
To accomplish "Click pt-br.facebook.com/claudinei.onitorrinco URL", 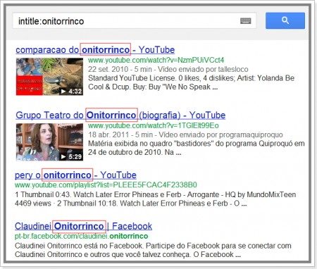I will (x=82, y=236).
